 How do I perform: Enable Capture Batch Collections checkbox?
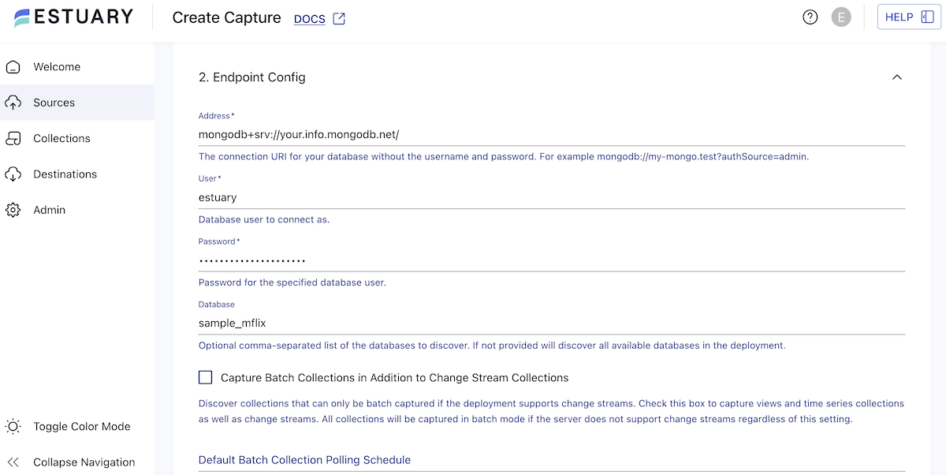pyautogui.click(x=206, y=377)
